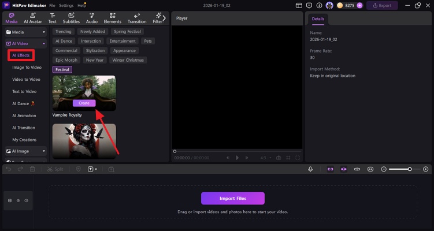Enter fullscreen player view
434x231 pixels.
[x=298, y=158]
